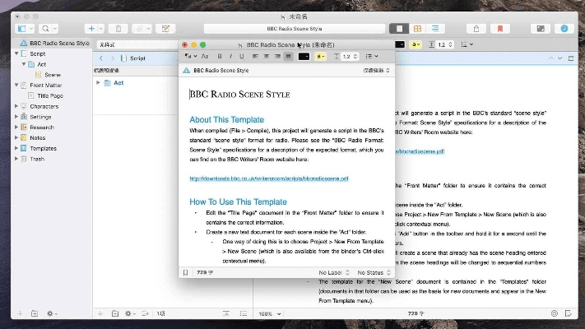Open the 100% zoom dropdown in editor footer
Screen dimensions: 585x329
tap(267, 313)
